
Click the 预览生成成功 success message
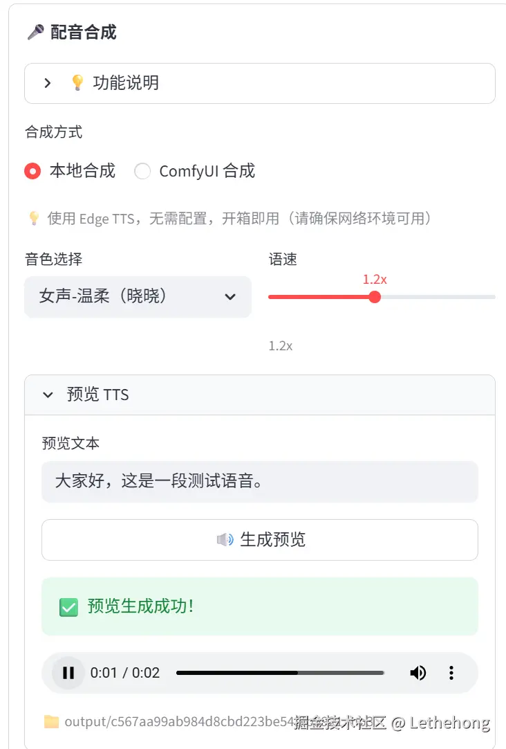point(140,606)
